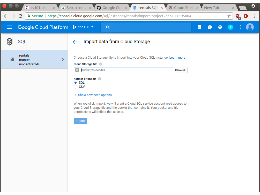The width and height of the screenshot is (260, 195).
Task: Close the Setup rentals tab
Action: tap(90, 8)
